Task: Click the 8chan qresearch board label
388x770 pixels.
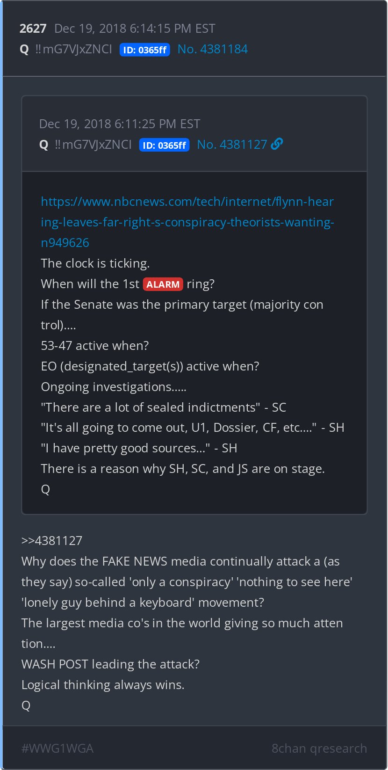Action: pos(319,748)
